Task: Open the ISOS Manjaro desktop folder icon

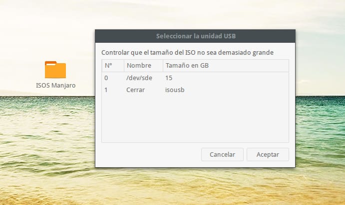Action: click(x=55, y=70)
